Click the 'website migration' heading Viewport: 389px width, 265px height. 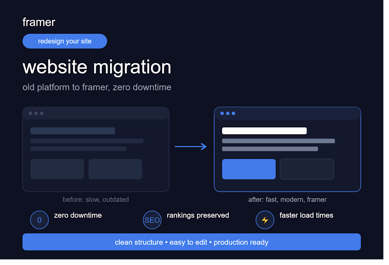point(97,67)
